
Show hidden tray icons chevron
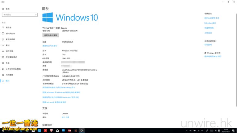click(186, 131)
